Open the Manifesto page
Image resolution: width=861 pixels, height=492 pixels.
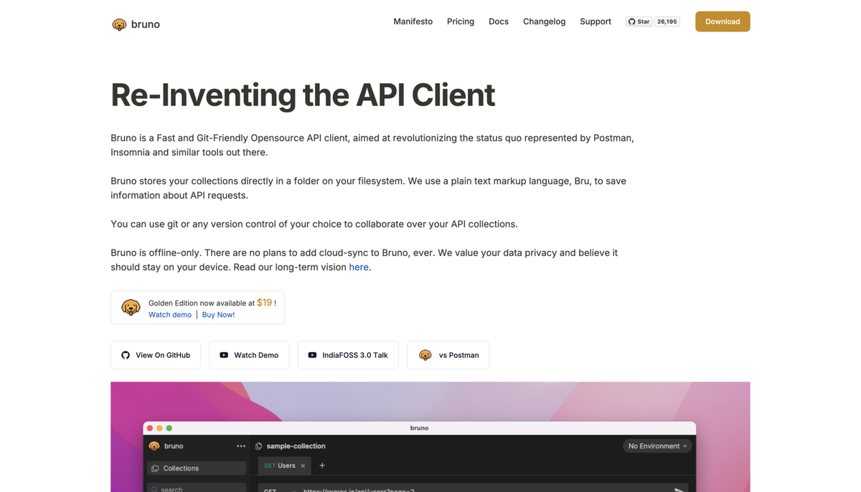[x=413, y=22]
